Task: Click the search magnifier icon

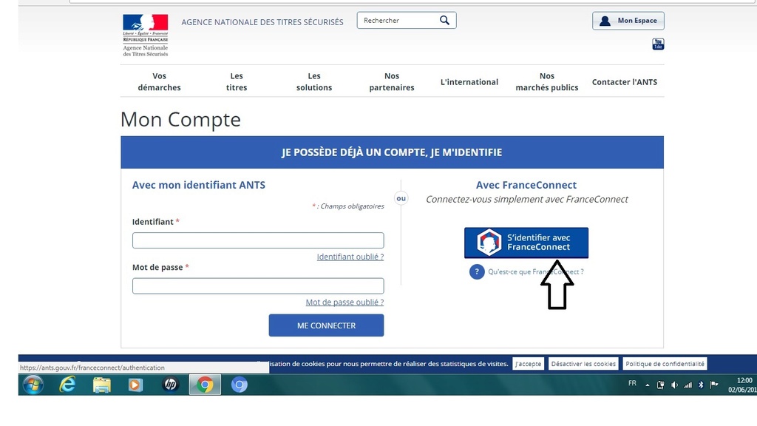Action: pyautogui.click(x=444, y=20)
